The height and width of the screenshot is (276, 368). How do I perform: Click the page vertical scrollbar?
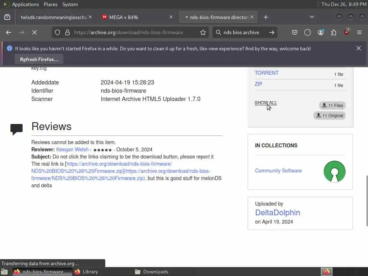[x=367, y=201]
